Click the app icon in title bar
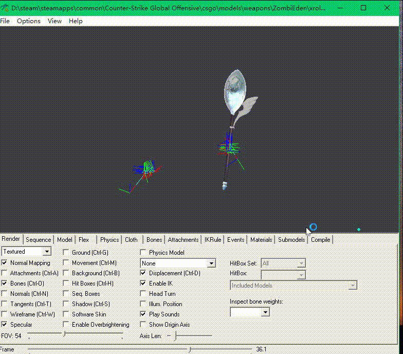403x354 pixels. [x=5, y=8]
